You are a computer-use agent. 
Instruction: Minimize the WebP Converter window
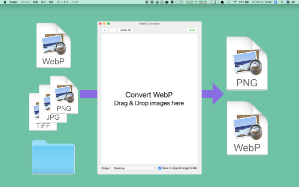(x=104, y=23)
